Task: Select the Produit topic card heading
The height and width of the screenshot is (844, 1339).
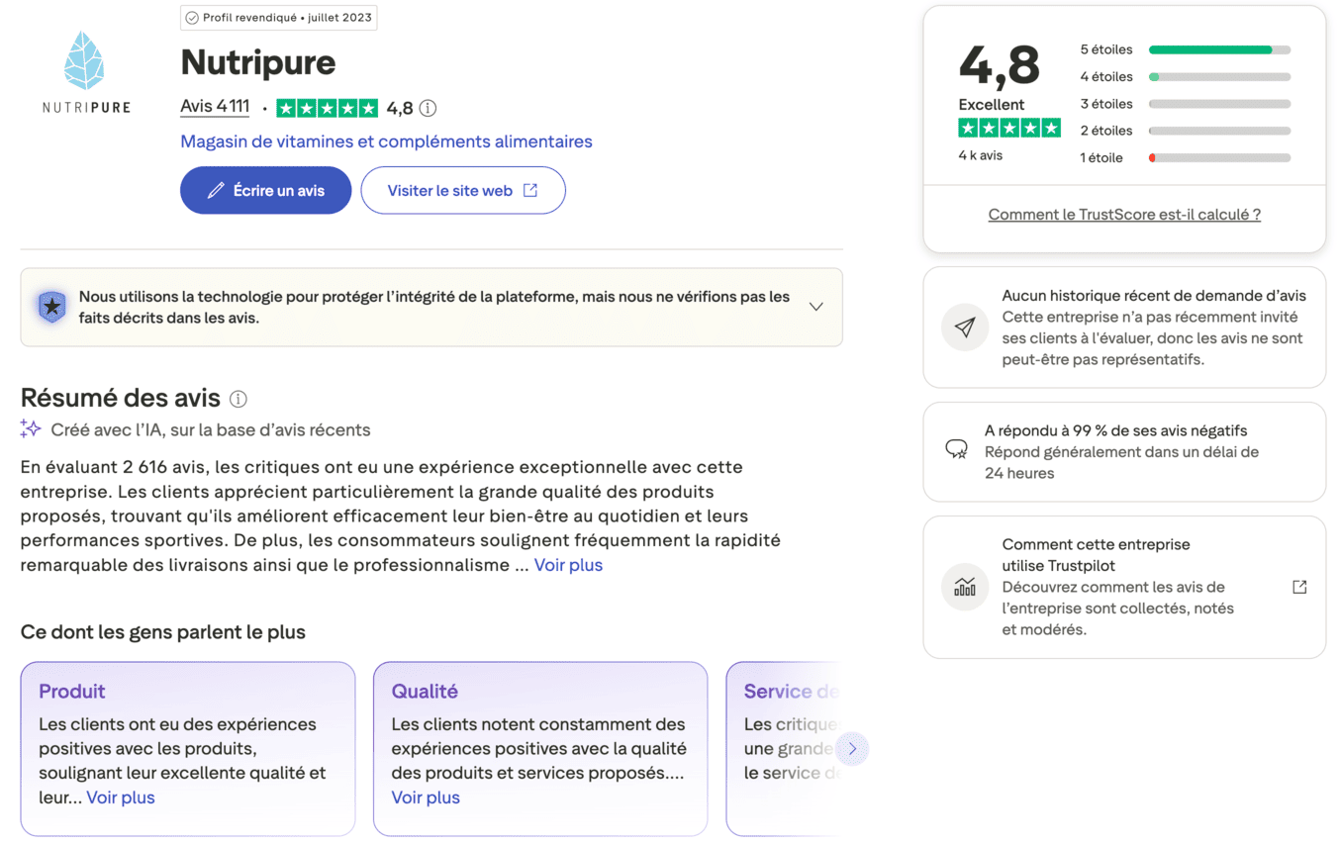Action: point(71,691)
